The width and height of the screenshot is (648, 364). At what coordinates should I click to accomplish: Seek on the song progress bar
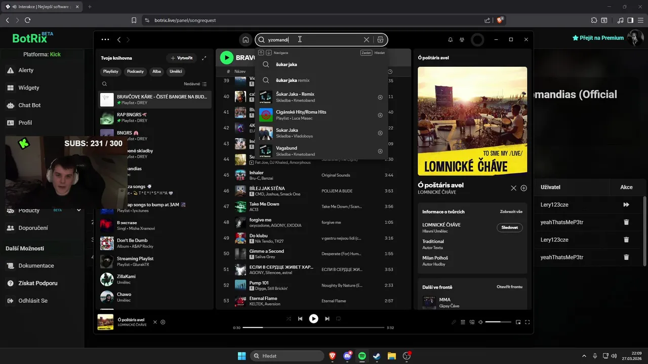click(313, 328)
